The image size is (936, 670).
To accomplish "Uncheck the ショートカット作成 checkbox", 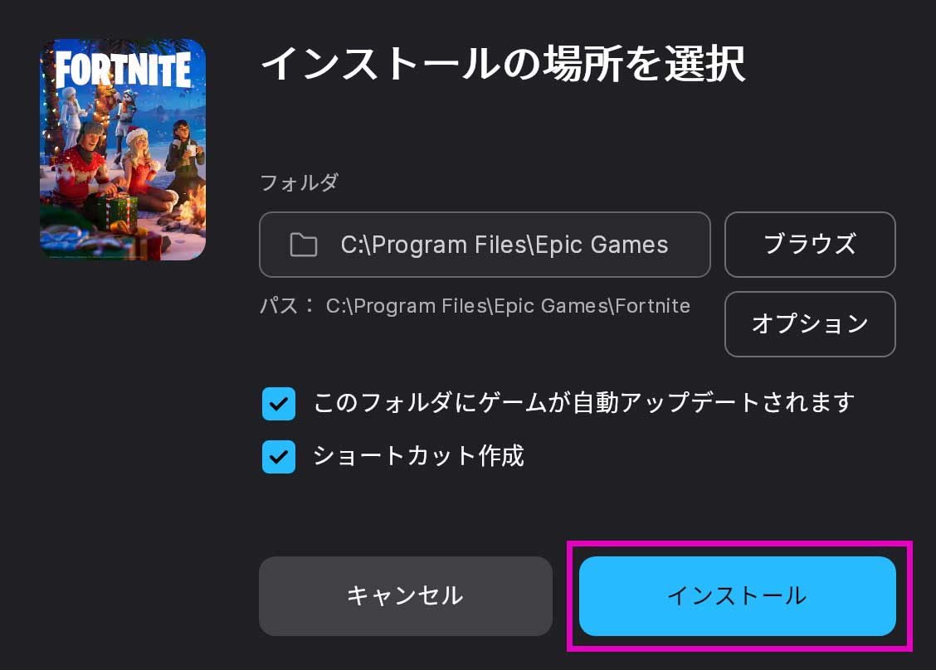I will (279, 457).
